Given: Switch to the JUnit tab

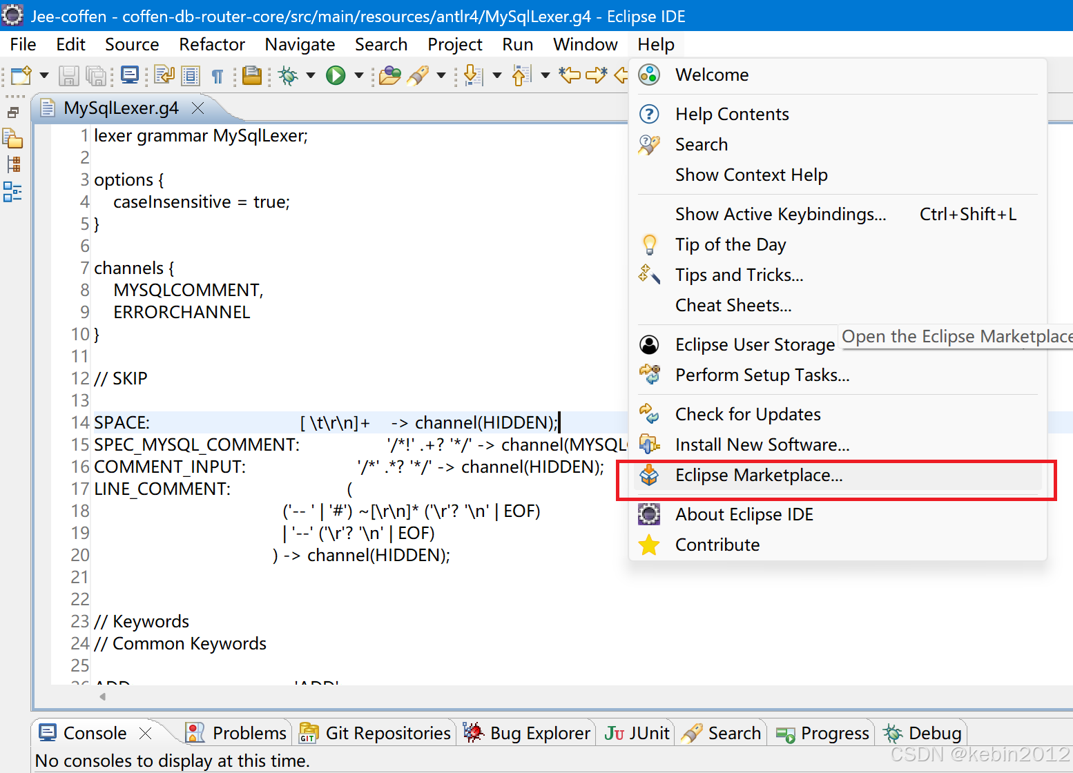Looking at the screenshot, I should [x=637, y=733].
